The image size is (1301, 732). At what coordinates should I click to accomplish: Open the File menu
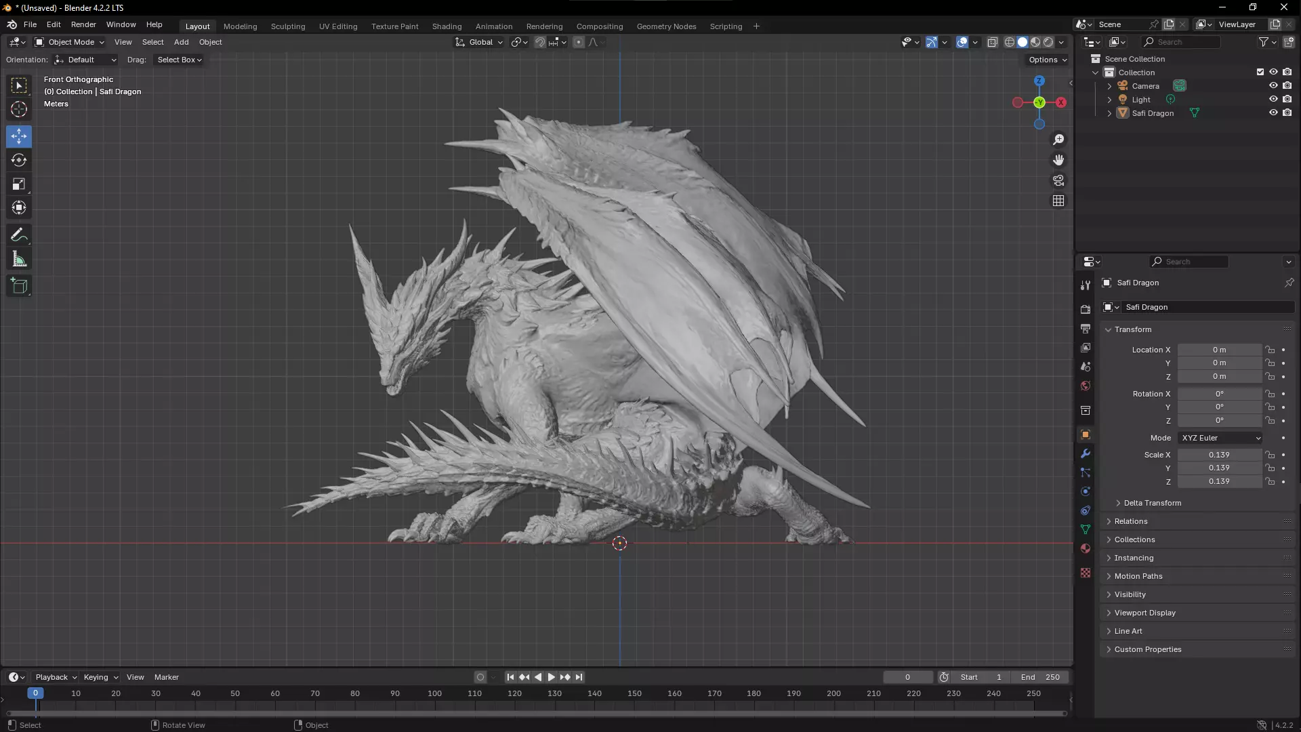[30, 24]
